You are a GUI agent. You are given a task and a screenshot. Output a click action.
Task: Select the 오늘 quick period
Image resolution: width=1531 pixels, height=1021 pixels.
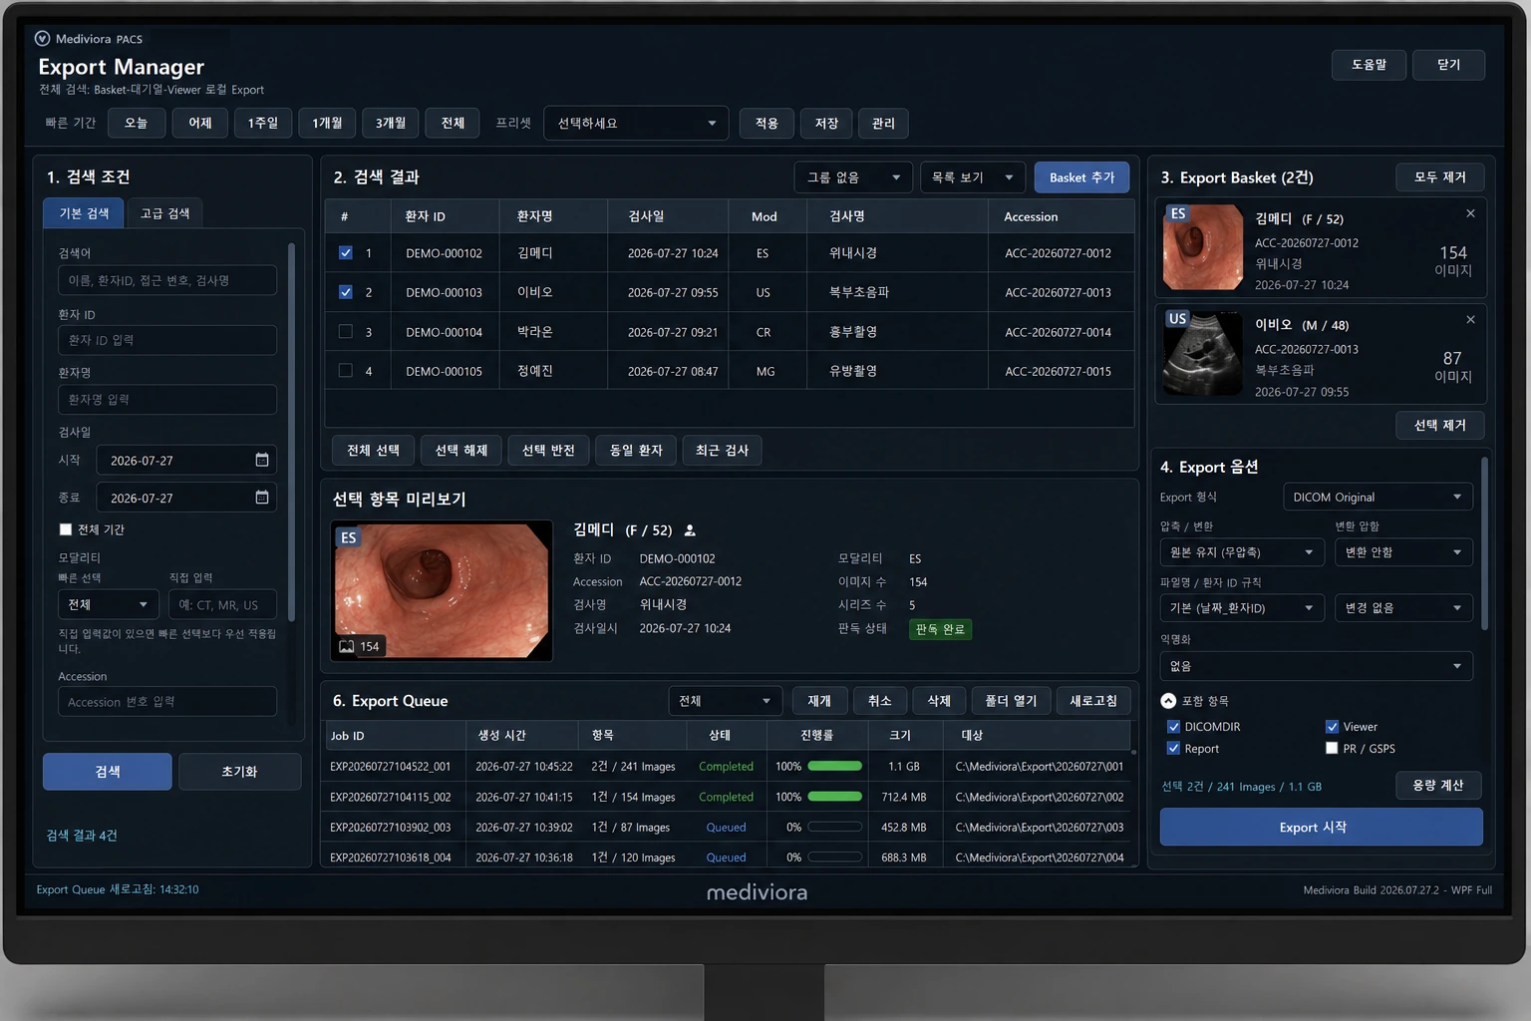point(137,124)
